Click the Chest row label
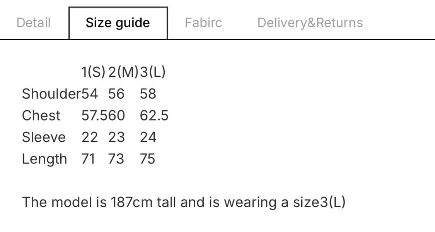This screenshot has height=232, width=435. pyautogui.click(x=41, y=115)
